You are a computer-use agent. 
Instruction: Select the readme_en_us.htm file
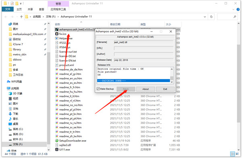71,78
